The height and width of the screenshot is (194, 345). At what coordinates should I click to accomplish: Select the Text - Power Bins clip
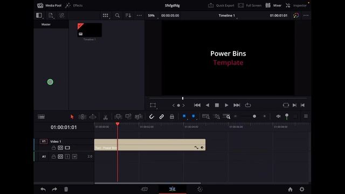(150, 144)
